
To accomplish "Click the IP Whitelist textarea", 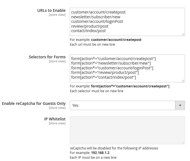I will tap(127, 130).
